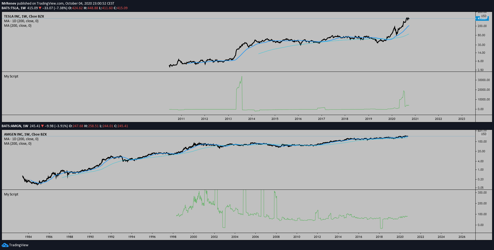Click the 0.20 price level on Amgen axis
494x250 pixels.
click(480, 180)
